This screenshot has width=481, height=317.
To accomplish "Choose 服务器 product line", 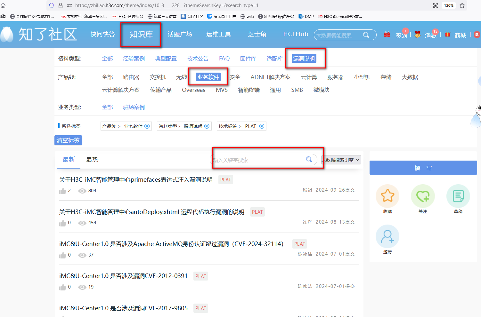I will tap(336, 77).
